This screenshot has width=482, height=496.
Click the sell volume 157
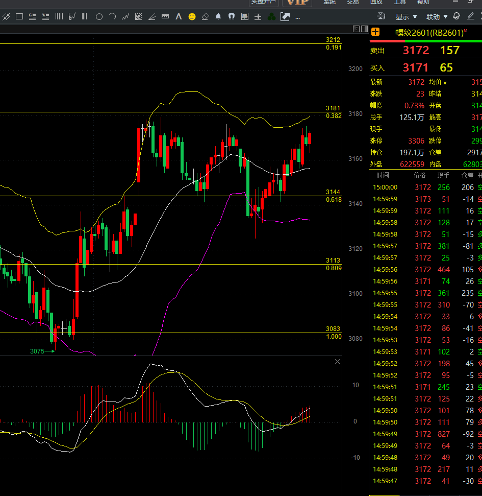pos(450,50)
